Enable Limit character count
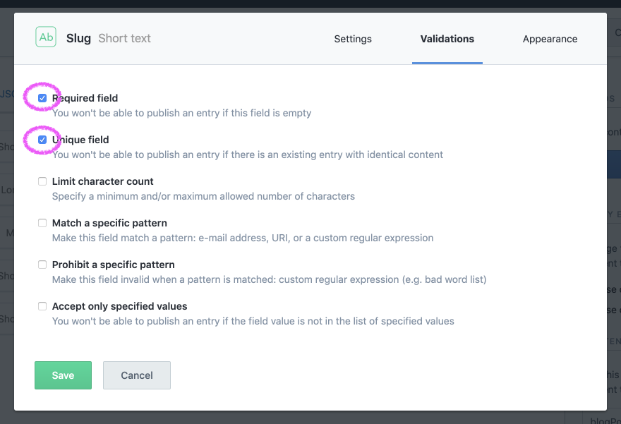Image resolution: width=621 pixels, height=424 pixels. coord(42,181)
